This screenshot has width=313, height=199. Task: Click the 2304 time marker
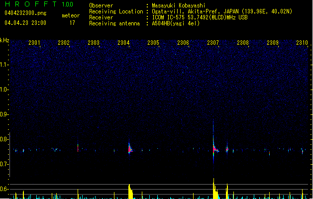123,43
